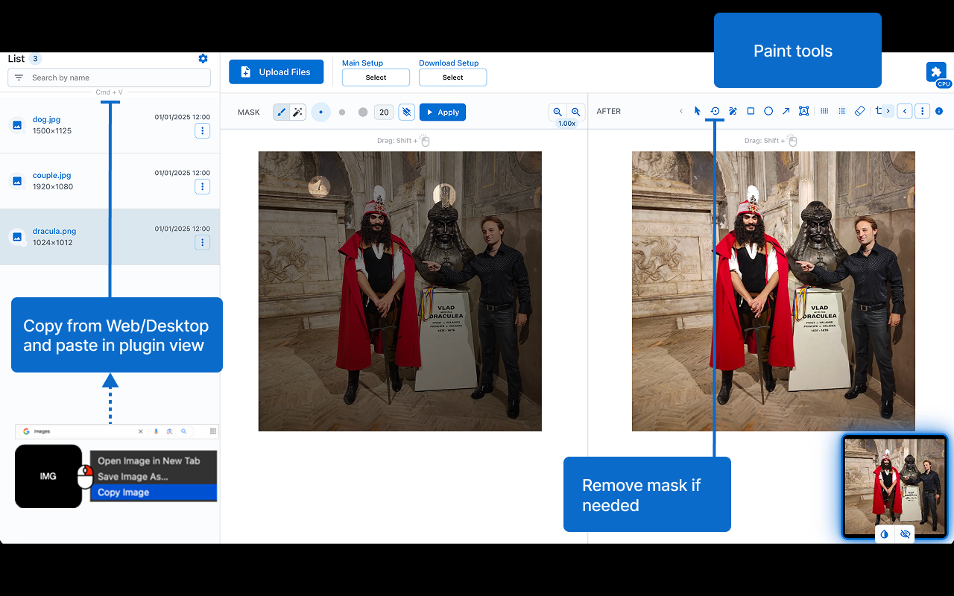Select the Crop tool

(878, 111)
